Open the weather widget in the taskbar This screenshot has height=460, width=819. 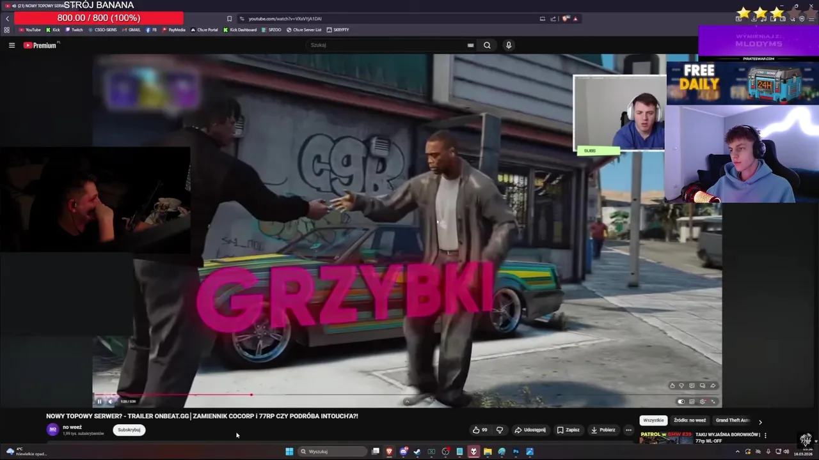tap(27, 452)
